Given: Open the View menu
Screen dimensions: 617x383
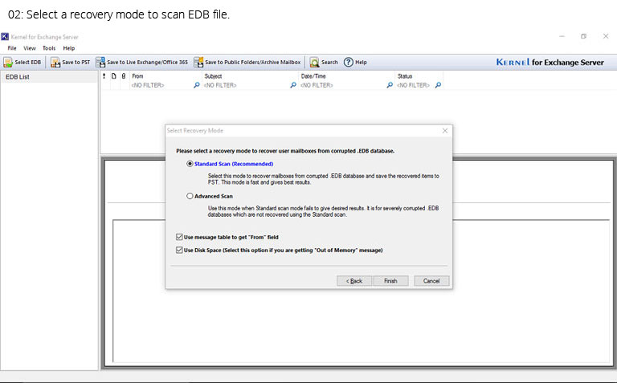Looking at the screenshot, I should pyautogui.click(x=30, y=48).
